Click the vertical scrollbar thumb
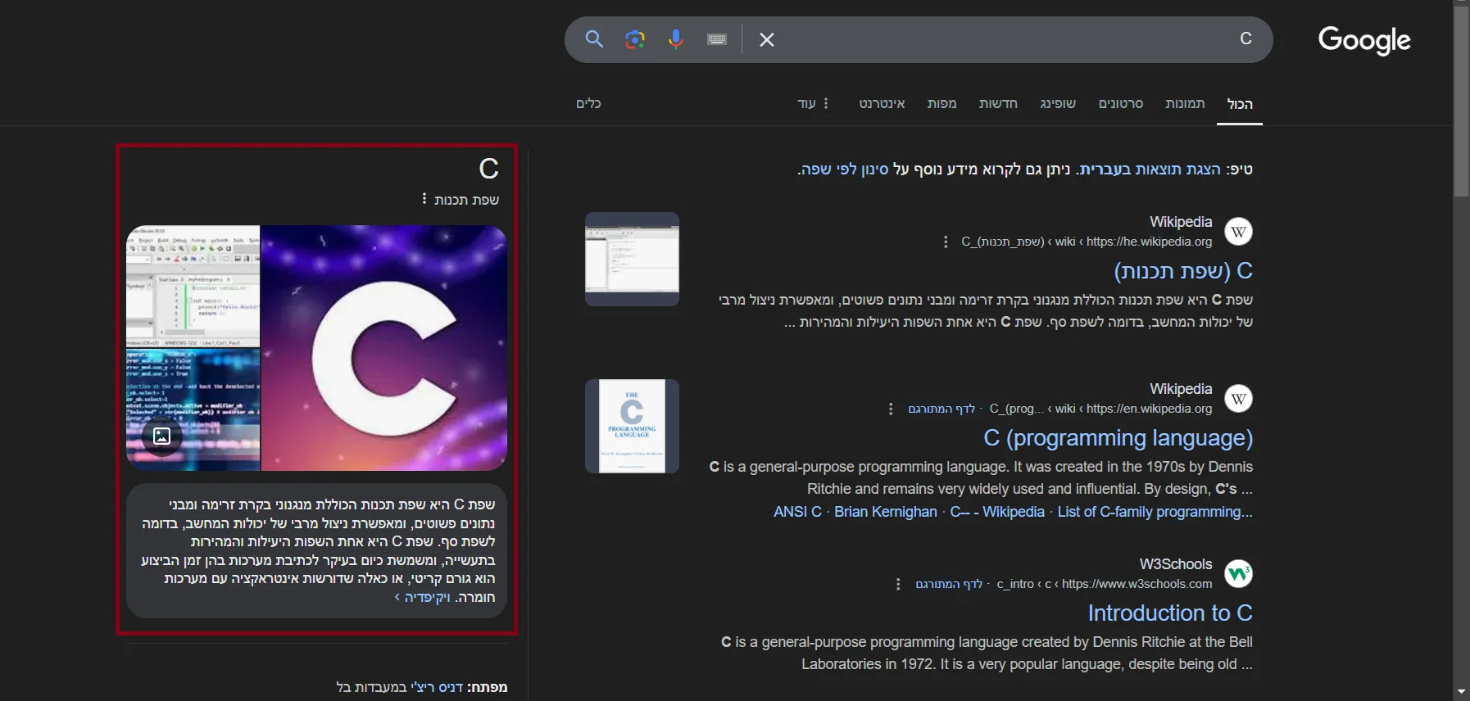The height and width of the screenshot is (701, 1470). click(x=1462, y=102)
